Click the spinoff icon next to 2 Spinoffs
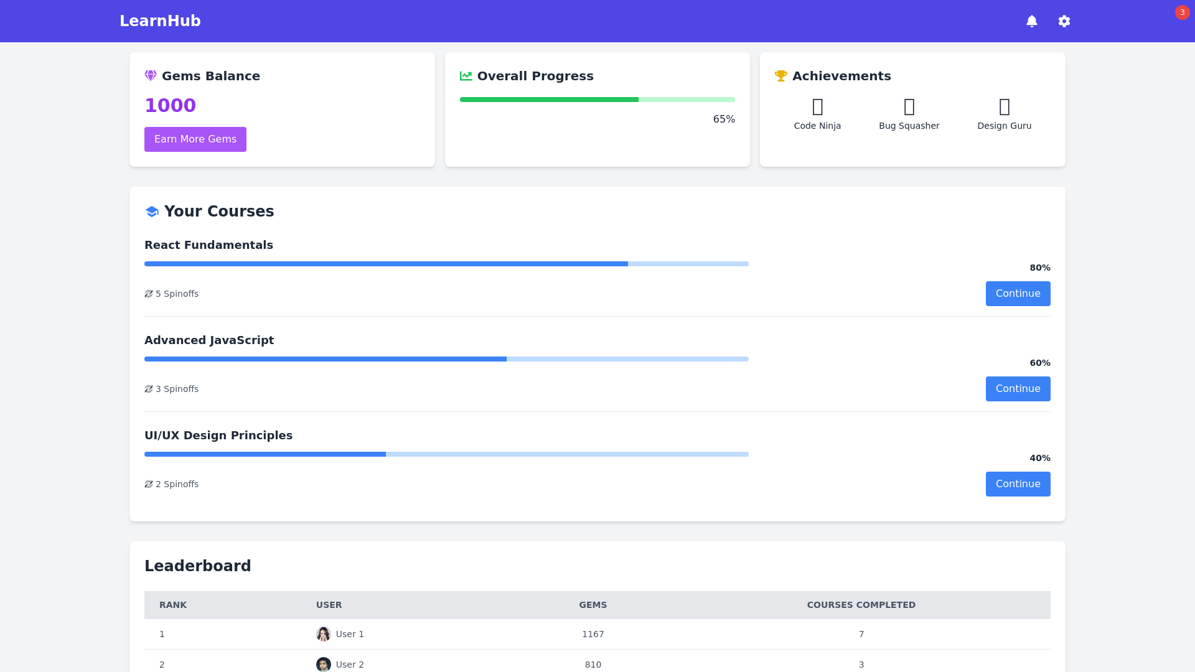1195x672 pixels. [149, 484]
